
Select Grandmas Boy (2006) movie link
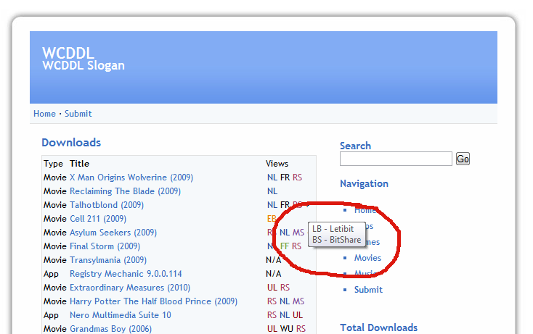coord(110,329)
